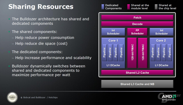Click the magenta module level legend swatch
This screenshot has width=183, height=105.
pos(128,7)
